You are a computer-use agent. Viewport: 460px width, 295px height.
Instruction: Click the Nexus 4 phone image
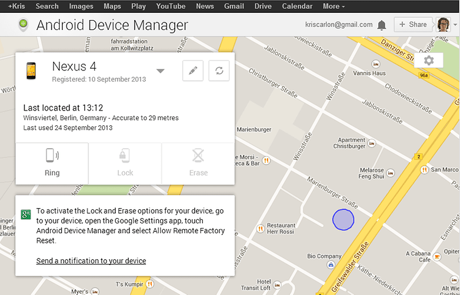(x=31, y=71)
